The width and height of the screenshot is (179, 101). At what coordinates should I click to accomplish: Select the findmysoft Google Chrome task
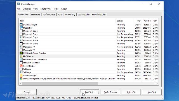point(69,79)
